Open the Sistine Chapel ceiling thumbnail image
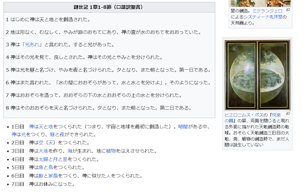This screenshot has height=192, width=303. tap(260, 3)
